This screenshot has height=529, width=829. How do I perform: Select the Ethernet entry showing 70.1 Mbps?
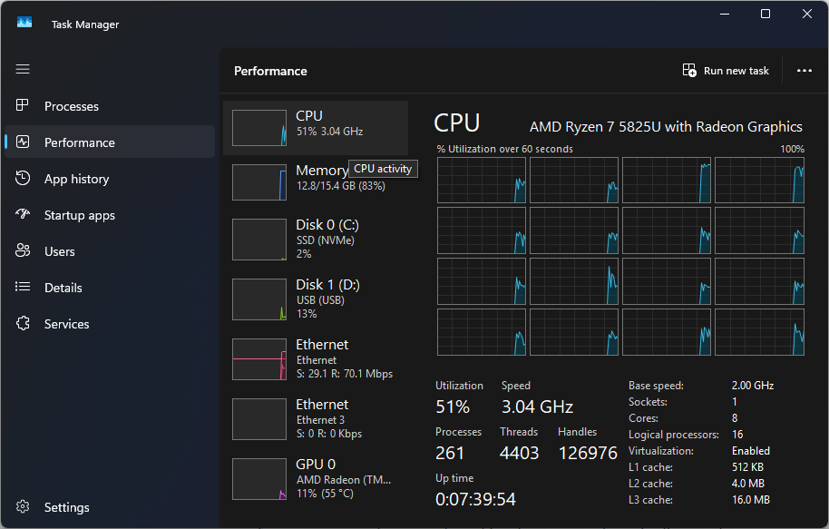pyautogui.click(x=315, y=358)
